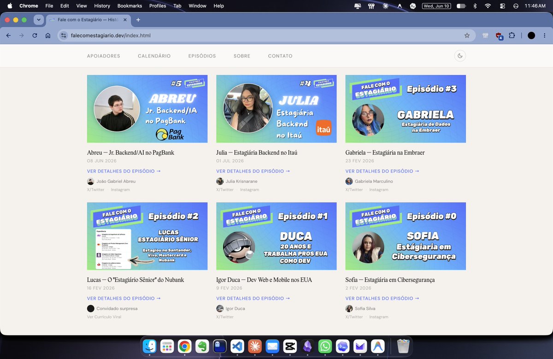The height and width of the screenshot is (359, 553).
Task: Open the Apoiadores navigation link
Action: point(104,56)
